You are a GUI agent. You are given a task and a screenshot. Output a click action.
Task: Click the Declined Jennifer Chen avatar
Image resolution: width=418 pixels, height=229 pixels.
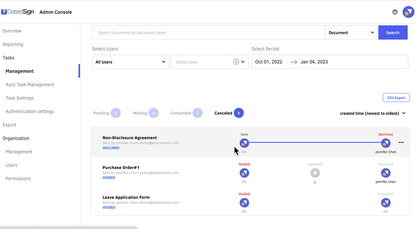[386, 143]
